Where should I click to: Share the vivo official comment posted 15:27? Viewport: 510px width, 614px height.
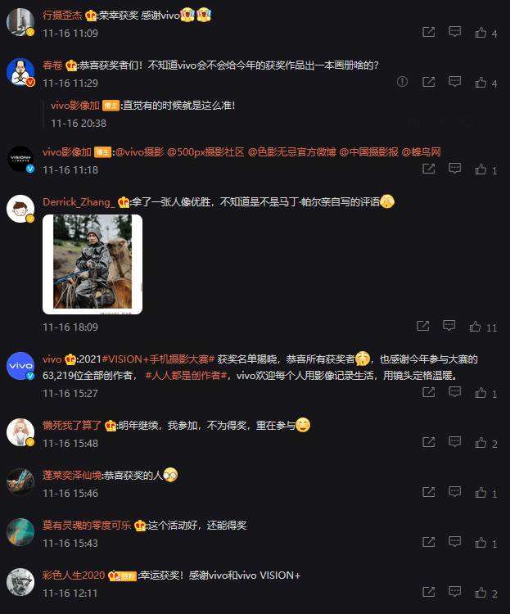(x=428, y=392)
